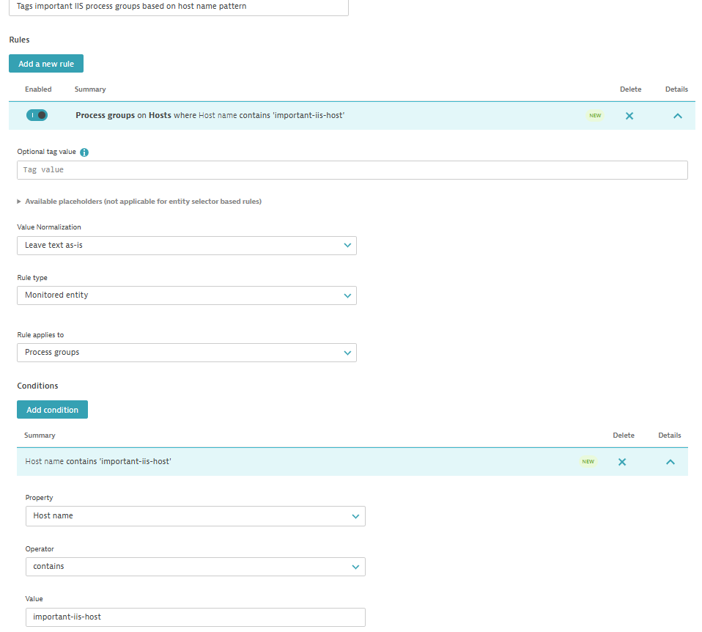Open the Operator dropdown showing contains
The image size is (702, 632).
(x=195, y=567)
